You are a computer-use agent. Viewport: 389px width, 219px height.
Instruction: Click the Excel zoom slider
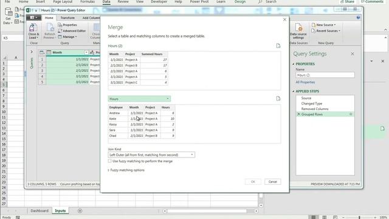tap(359, 217)
